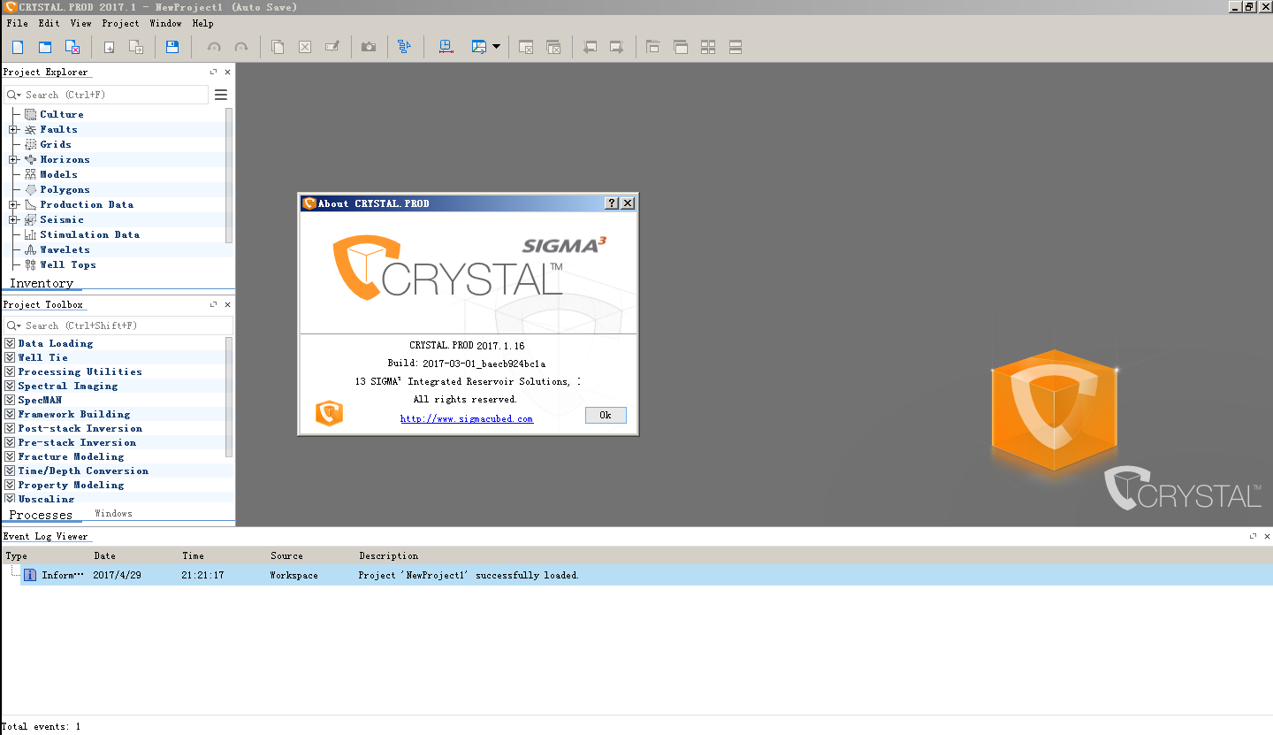This screenshot has width=1273, height=735.
Task: Expand the Production Data node
Action: pyautogui.click(x=13, y=204)
